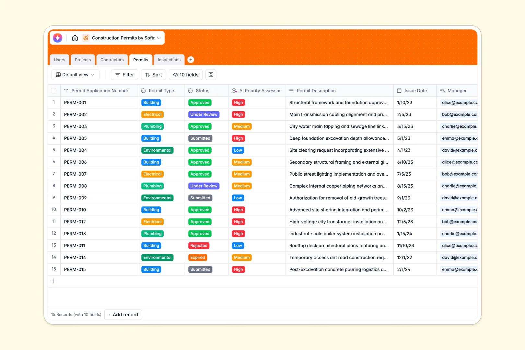Screen dimensions: 525x350
Task: Open the Default view dropdown
Action: (75, 75)
